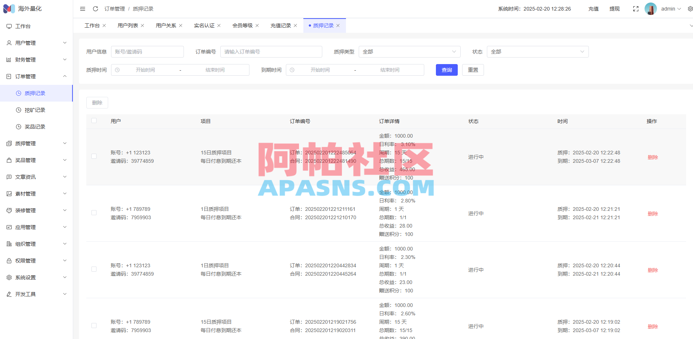Image resolution: width=693 pixels, height=339 pixels.
Task: Check the checkbox for account +1 789789 row
Action: pos(94,212)
